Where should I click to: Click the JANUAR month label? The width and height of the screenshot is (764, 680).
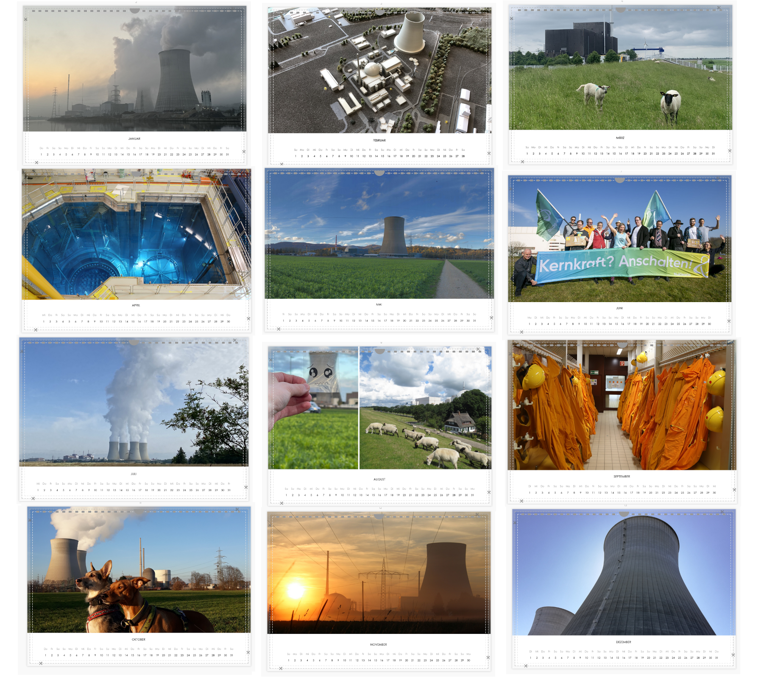click(x=134, y=139)
